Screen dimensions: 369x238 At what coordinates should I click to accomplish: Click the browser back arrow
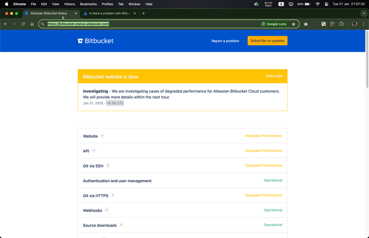point(6,24)
